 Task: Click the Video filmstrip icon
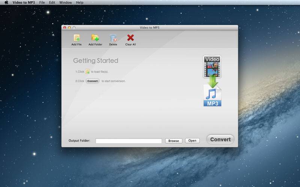[x=212, y=67]
